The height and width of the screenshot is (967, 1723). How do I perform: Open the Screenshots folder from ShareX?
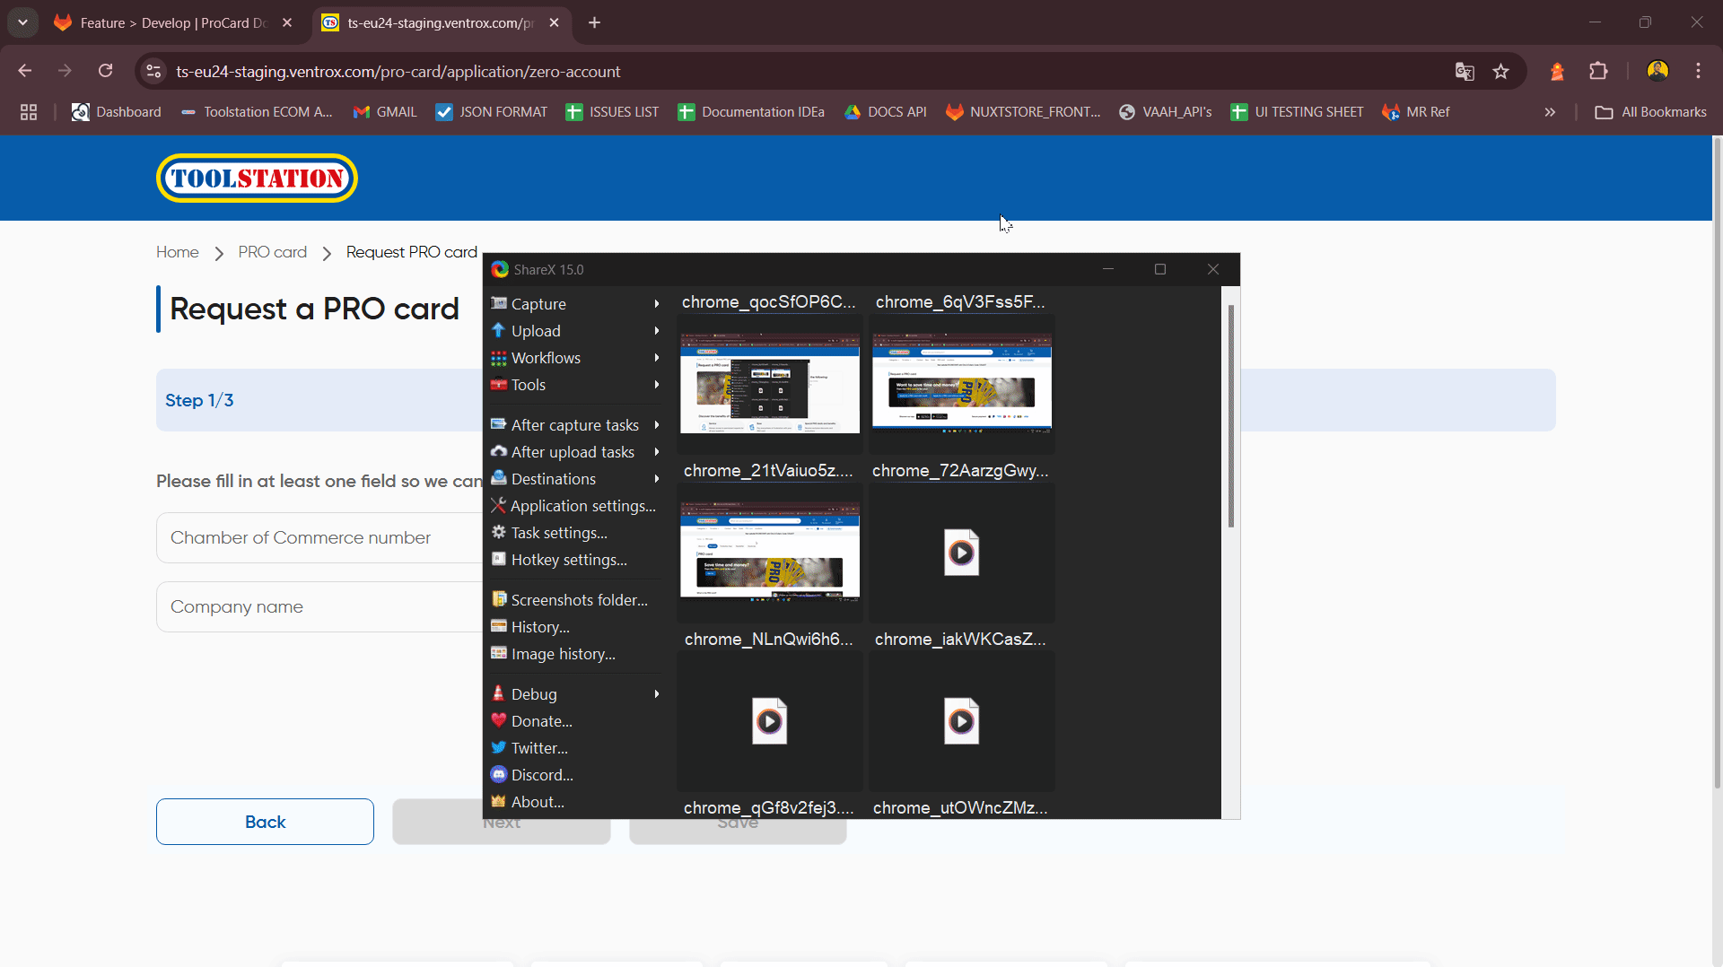pos(580,599)
